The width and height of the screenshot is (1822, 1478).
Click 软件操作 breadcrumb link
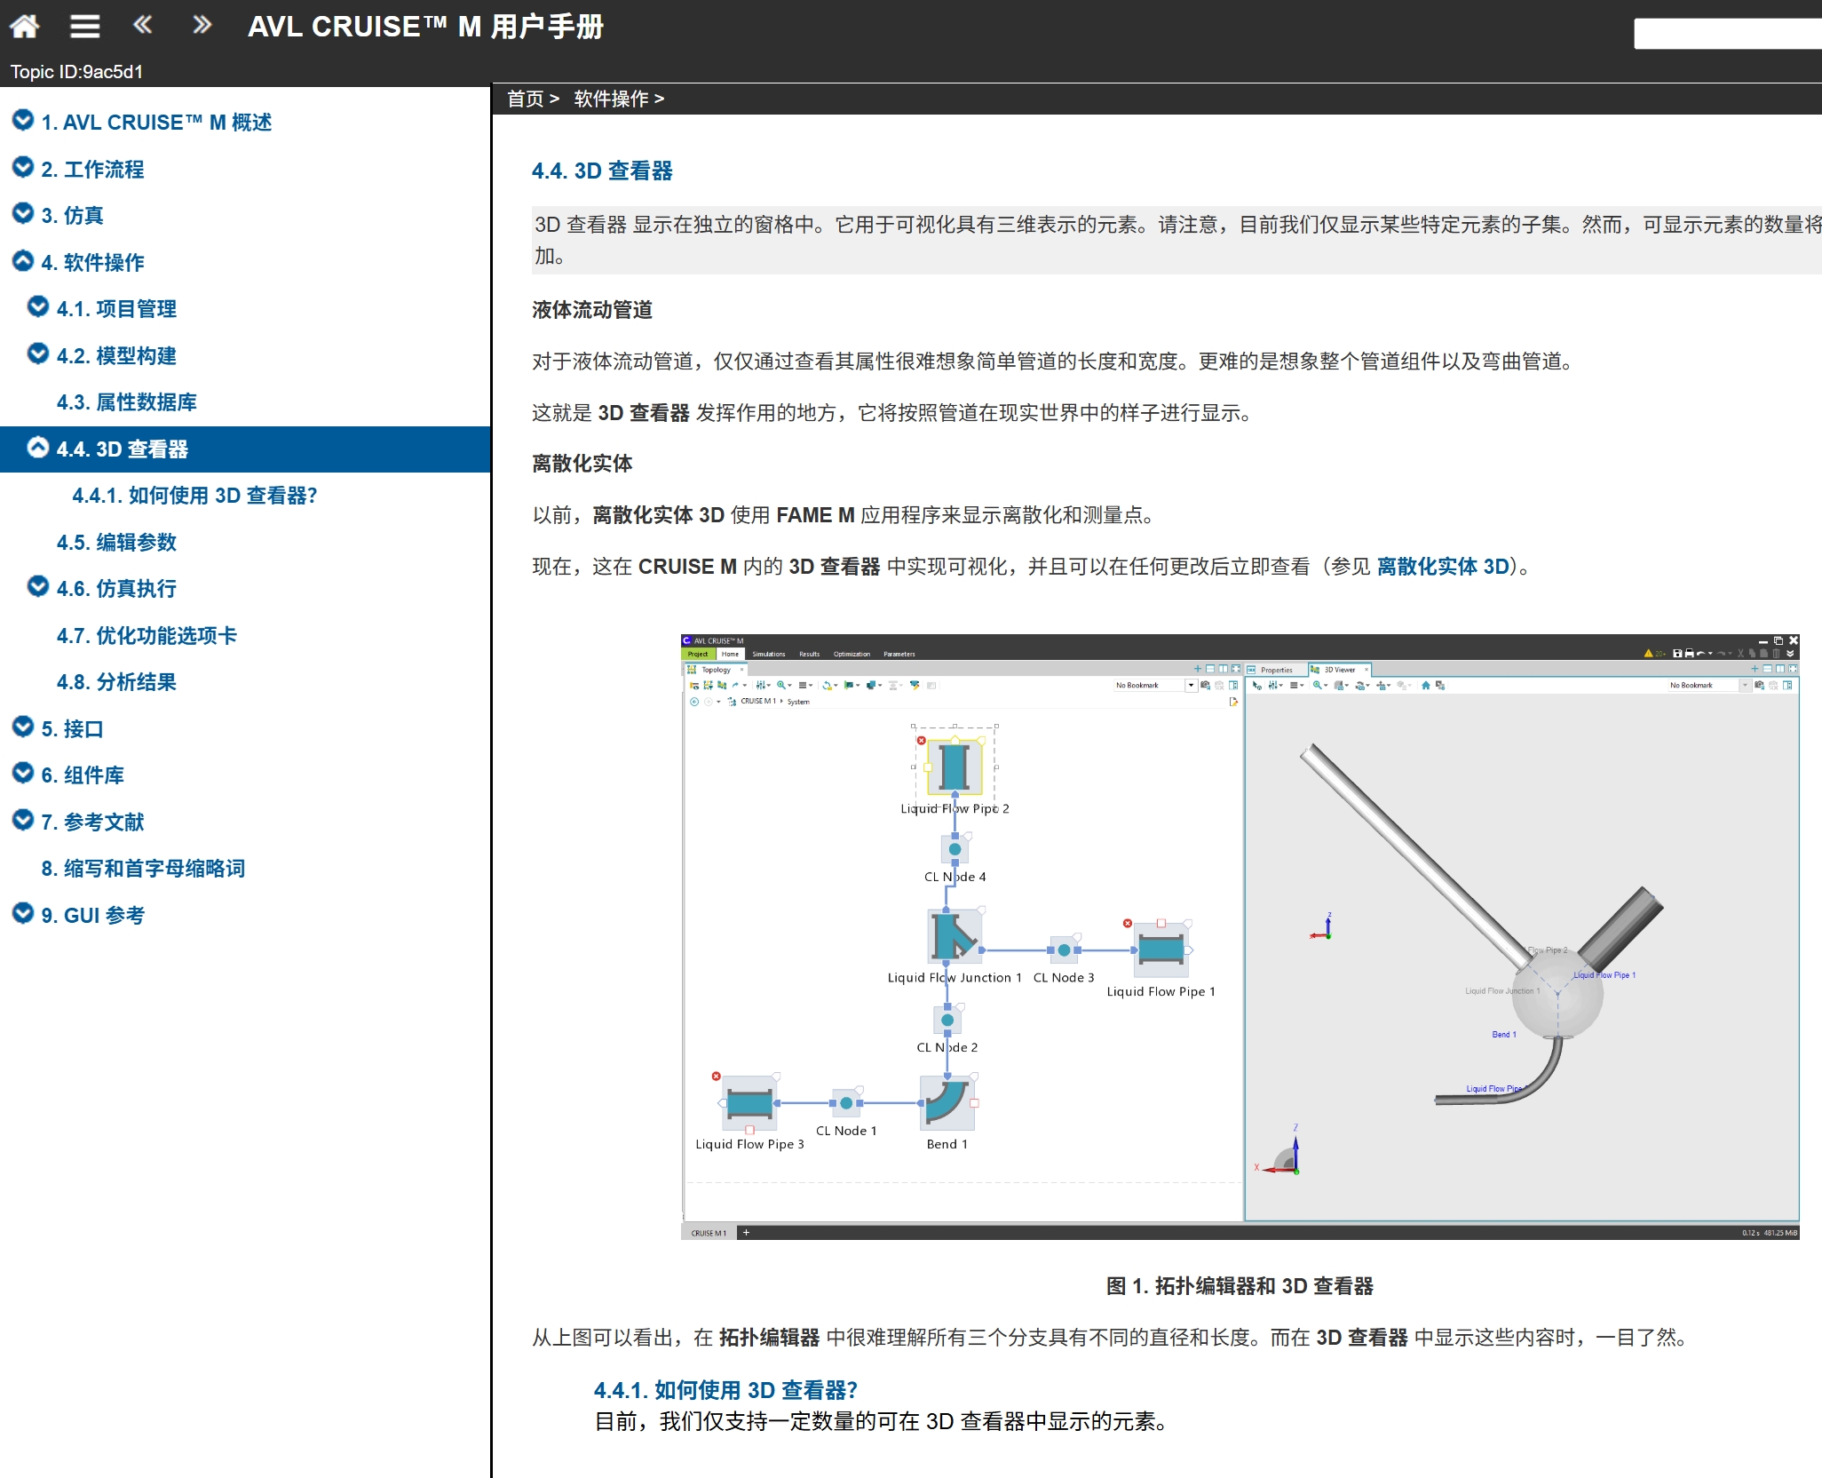click(x=611, y=99)
